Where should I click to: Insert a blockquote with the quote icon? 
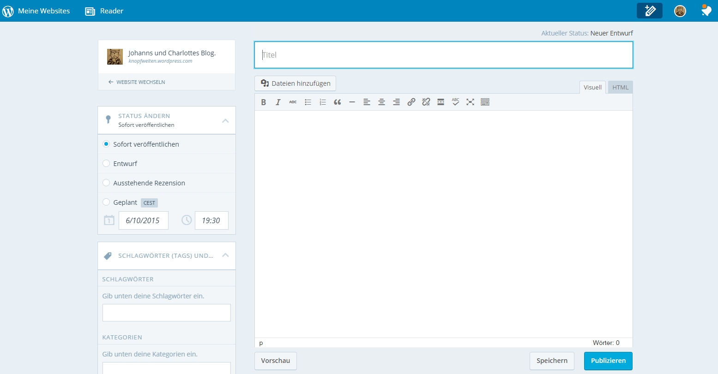tap(337, 102)
